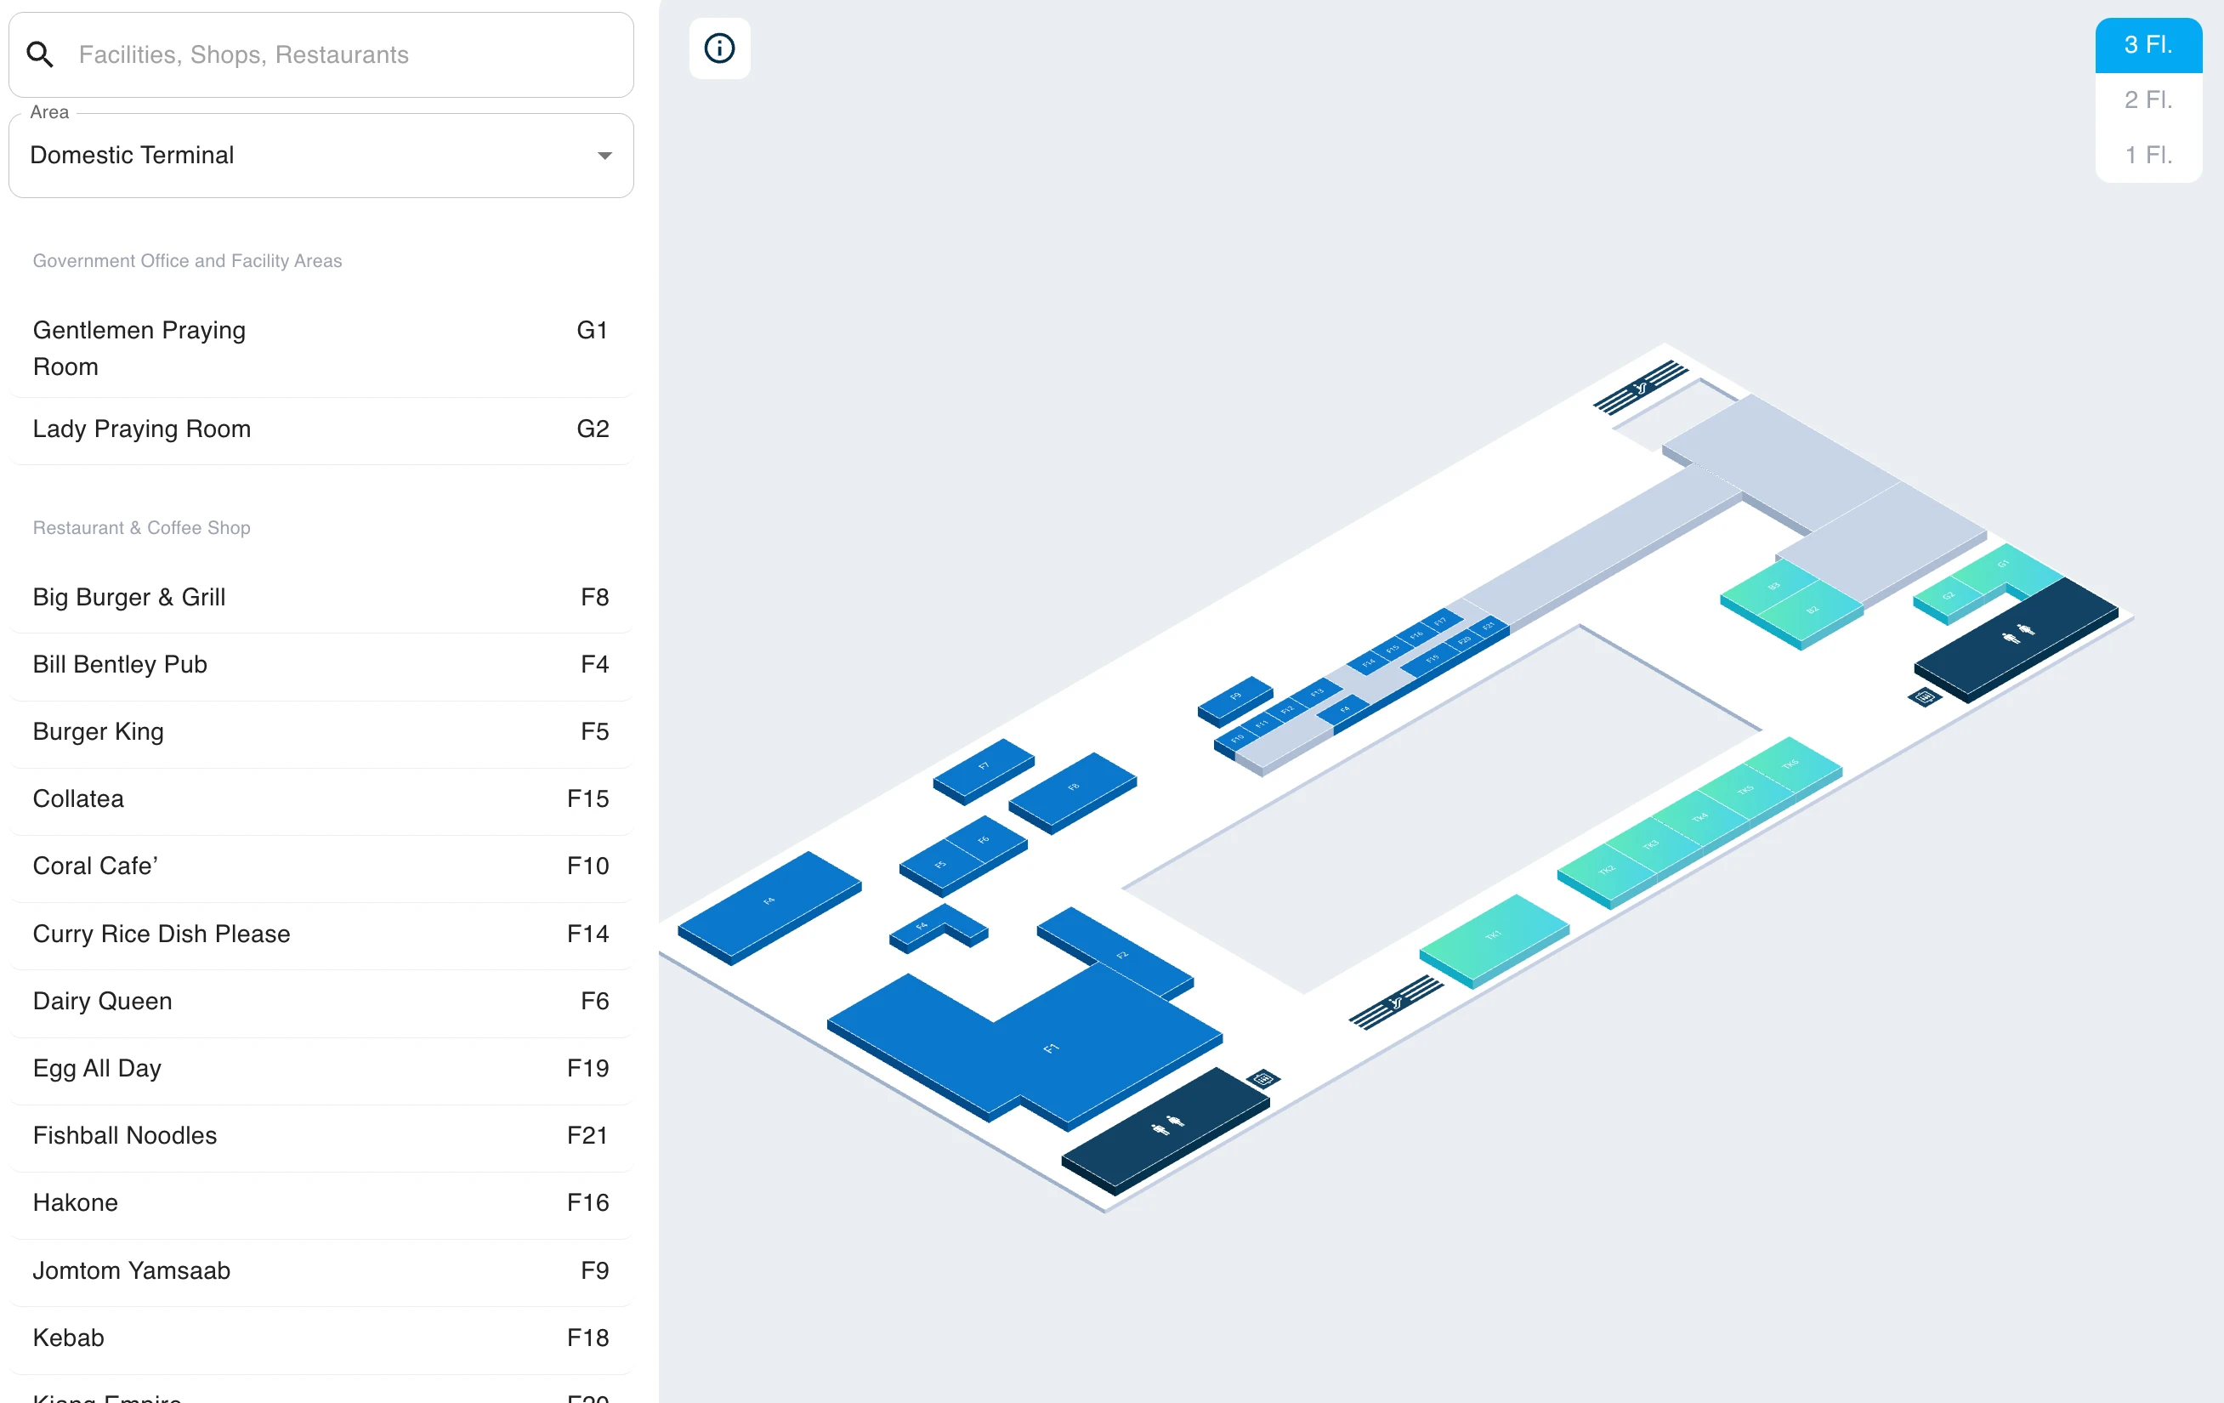Image resolution: width=2224 pixels, height=1403 pixels.
Task: Open the Lady Praying Room entry
Action: (320, 429)
